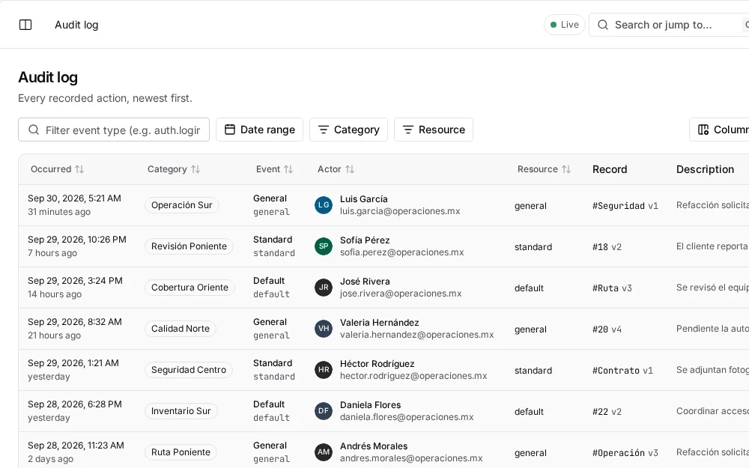
Task: Select the Calidad Norte category tag
Action: click(181, 329)
